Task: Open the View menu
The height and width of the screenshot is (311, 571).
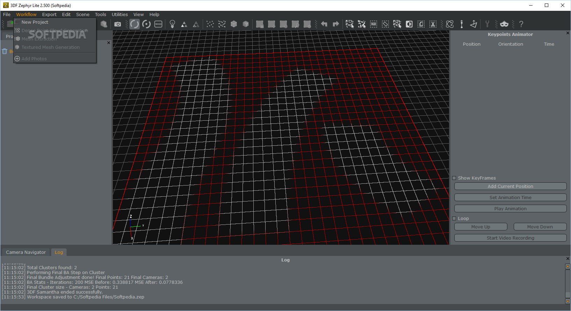Action: tap(138, 14)
